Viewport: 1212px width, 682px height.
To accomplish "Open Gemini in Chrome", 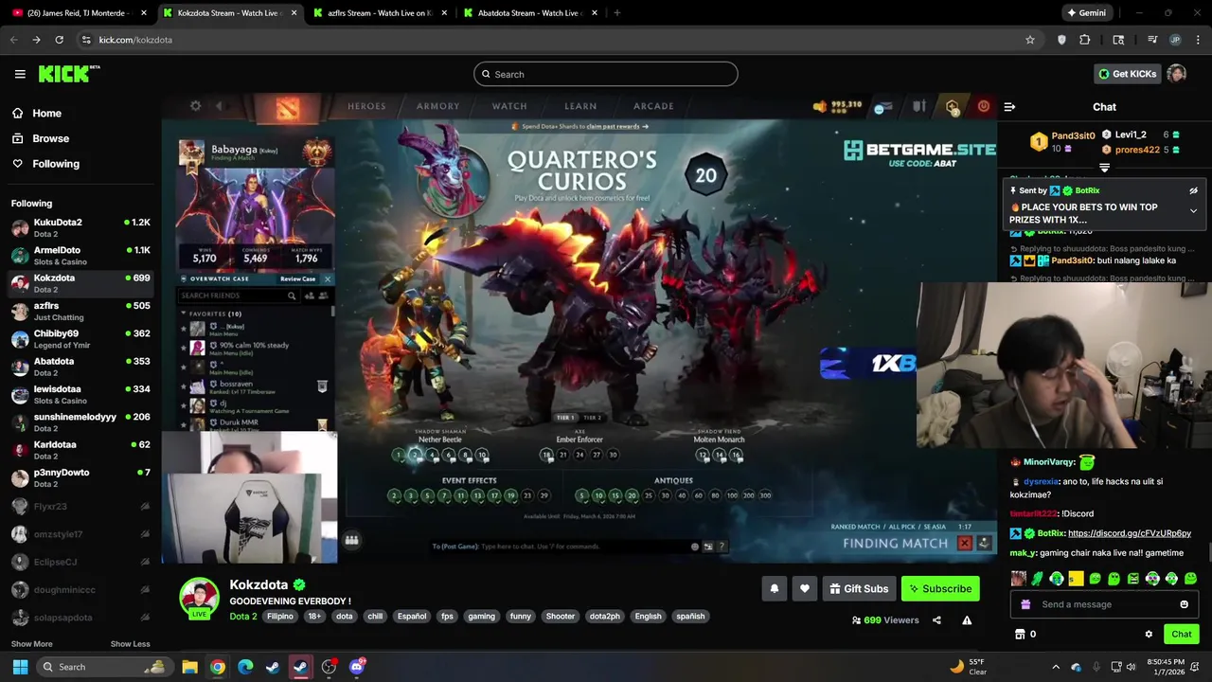I will pyautogui.click(x=1085, y=13).
